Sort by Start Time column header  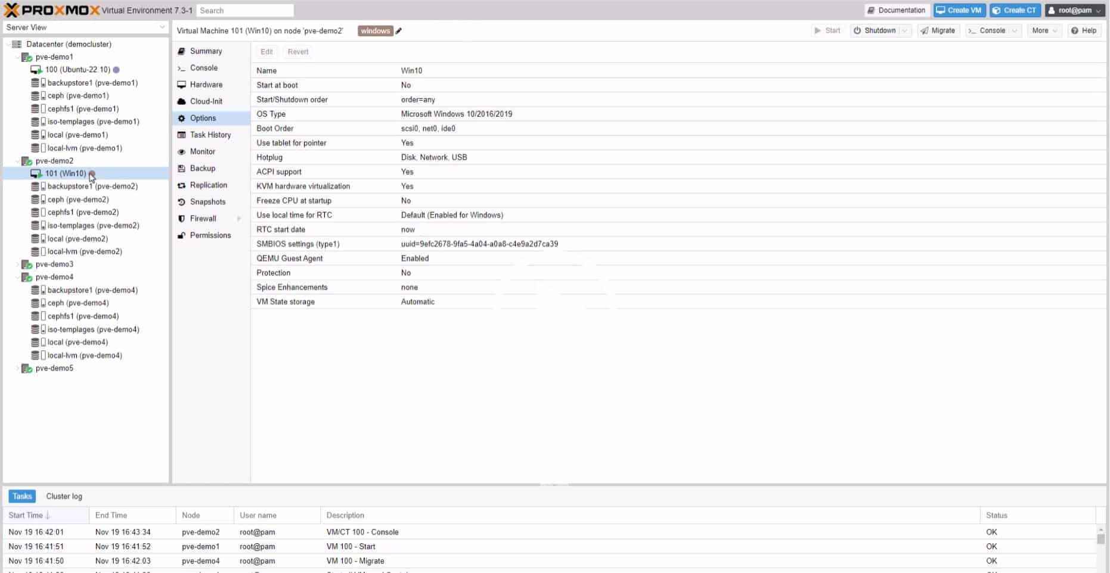point(46,515)
